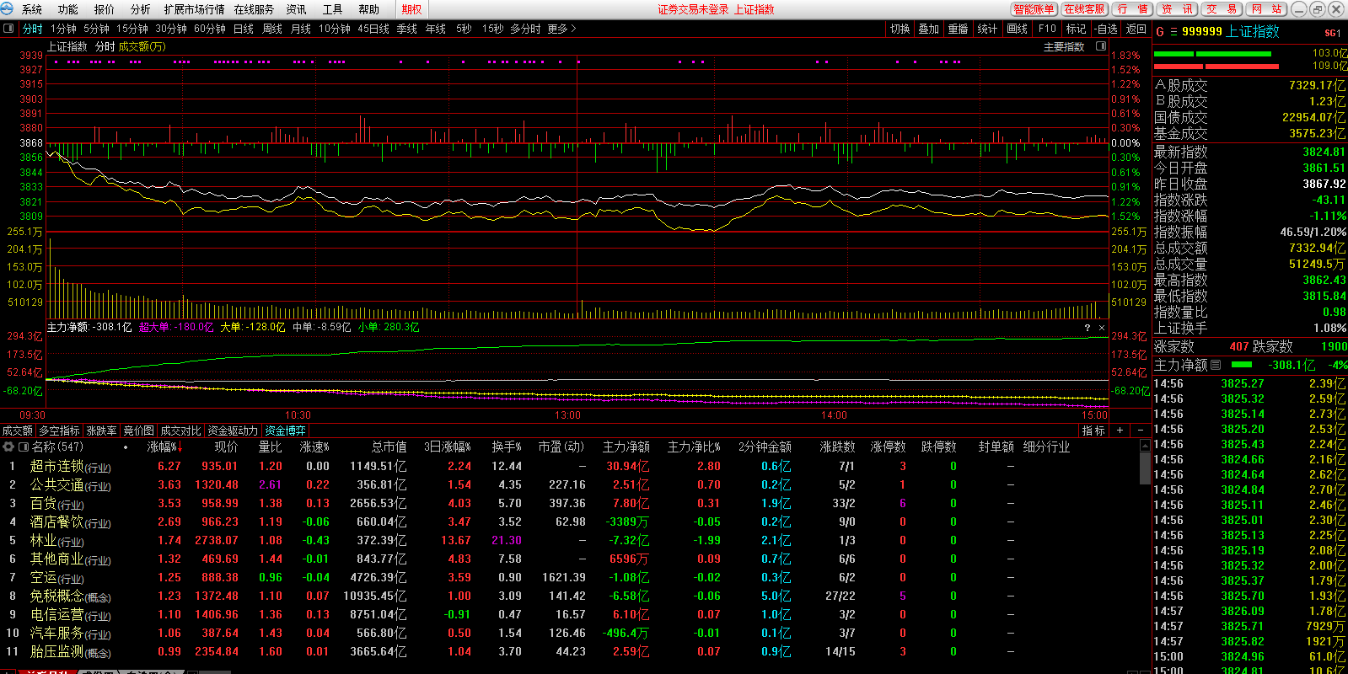Click the minus icon beside 指标
The image size is (1348, 674).
pos(1141,431)
